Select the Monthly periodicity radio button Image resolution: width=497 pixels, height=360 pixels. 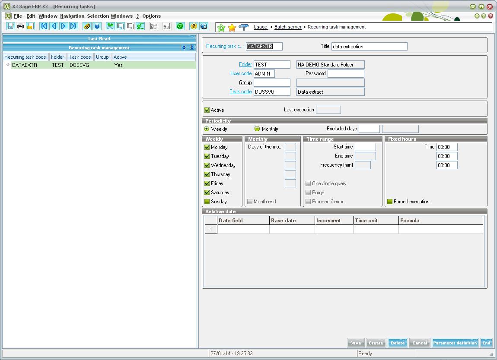(257, 129)
